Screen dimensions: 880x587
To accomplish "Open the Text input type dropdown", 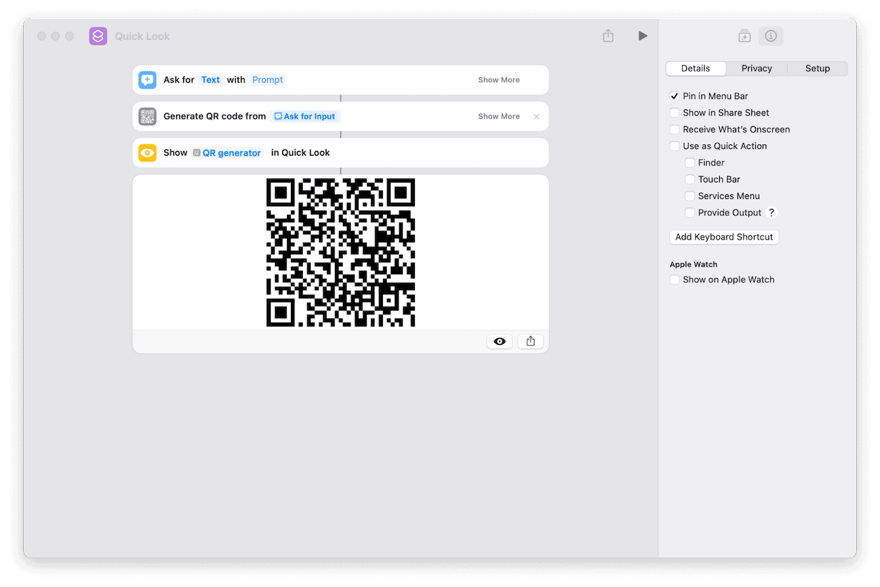I will [210, 80].
